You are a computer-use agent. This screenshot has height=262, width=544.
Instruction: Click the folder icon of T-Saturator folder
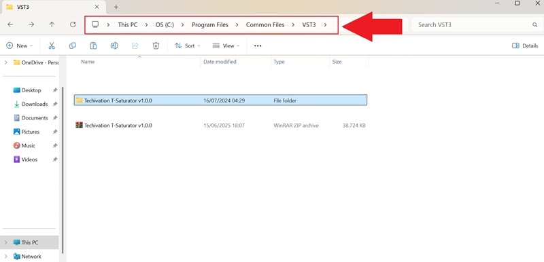click(79, 100)
